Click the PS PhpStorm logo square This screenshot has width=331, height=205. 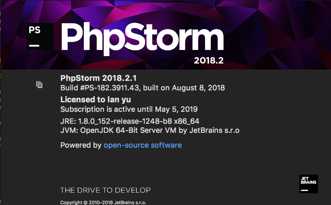pos(40,36)
